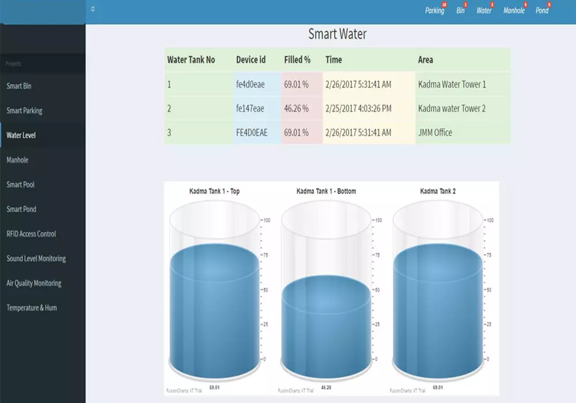Select Smart Parking in the sidebar
Screen dimensions: 576x403
pyautogui.click(x=24, y=110)
